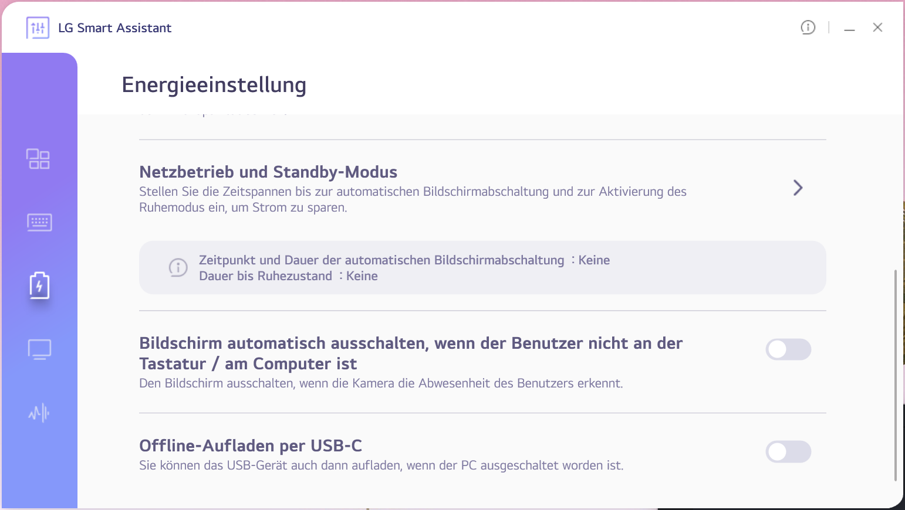Minimize the LG Smart Assistant window
This screenshot has height=510, width=905.
(849, 28)
